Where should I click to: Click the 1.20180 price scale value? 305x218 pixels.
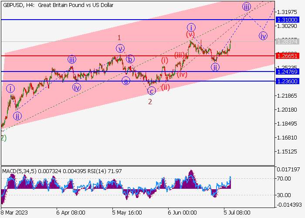point(287,110)
